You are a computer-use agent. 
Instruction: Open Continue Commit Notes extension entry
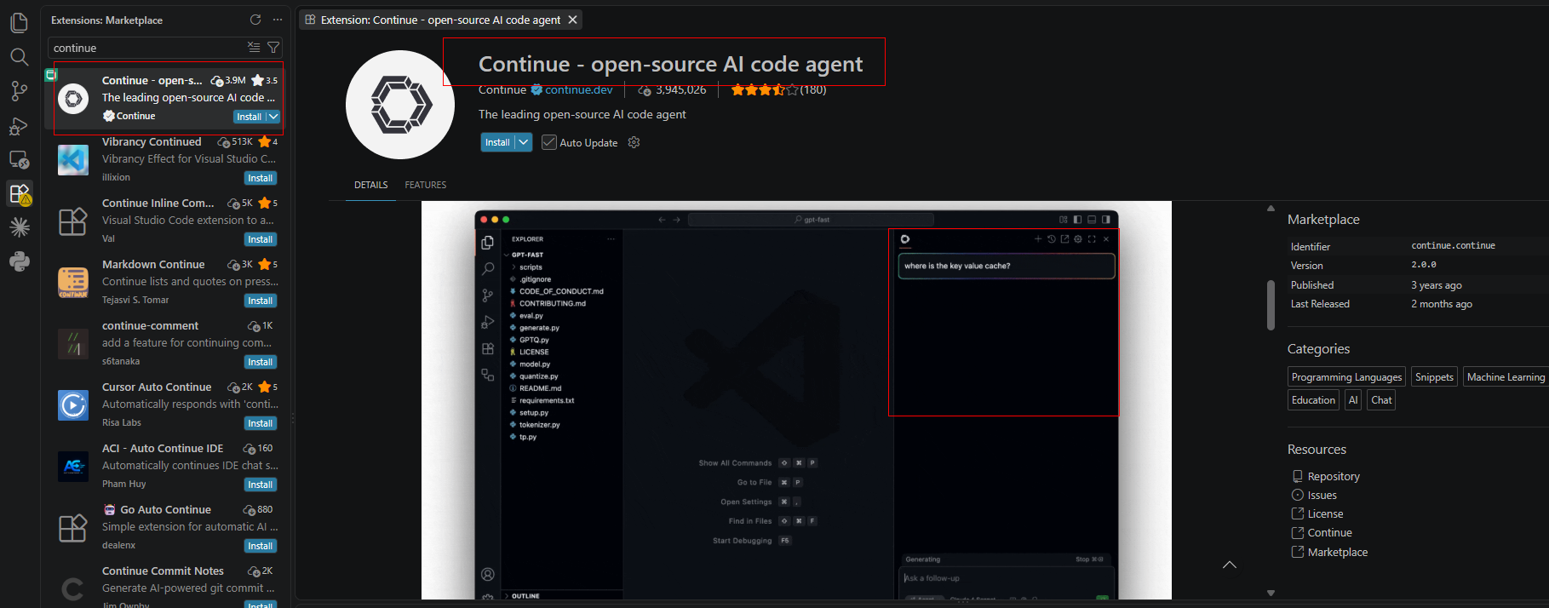tap(167, 584)
